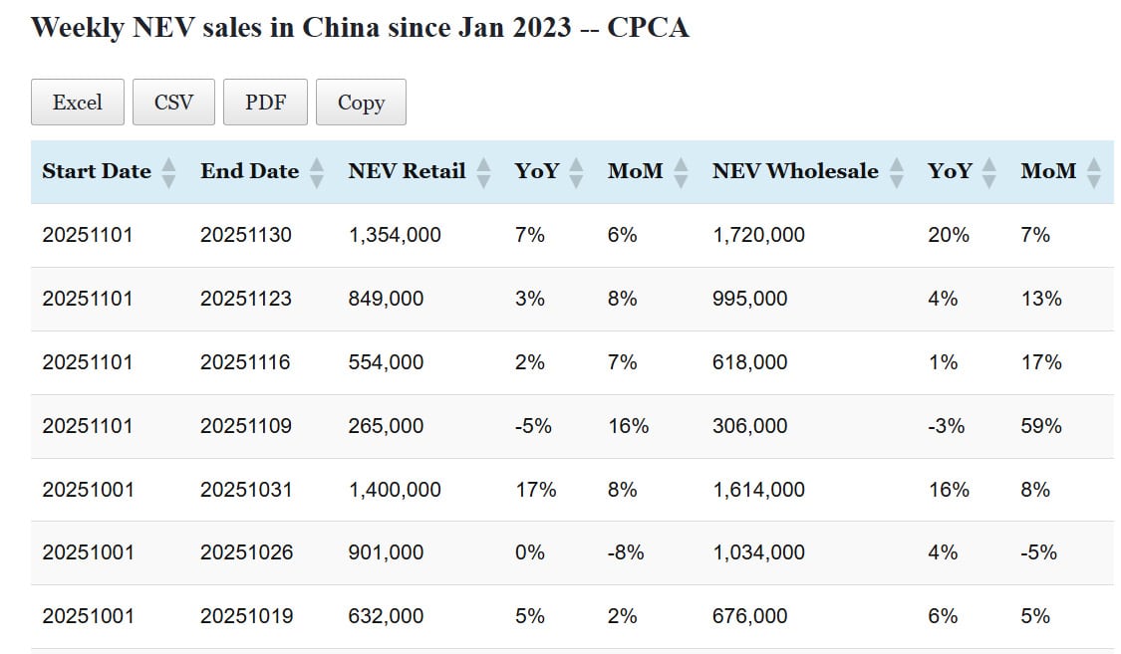Click the 1,614,000 wholesale cell
The image size is (1121, 654).
(x=758, y=490)
